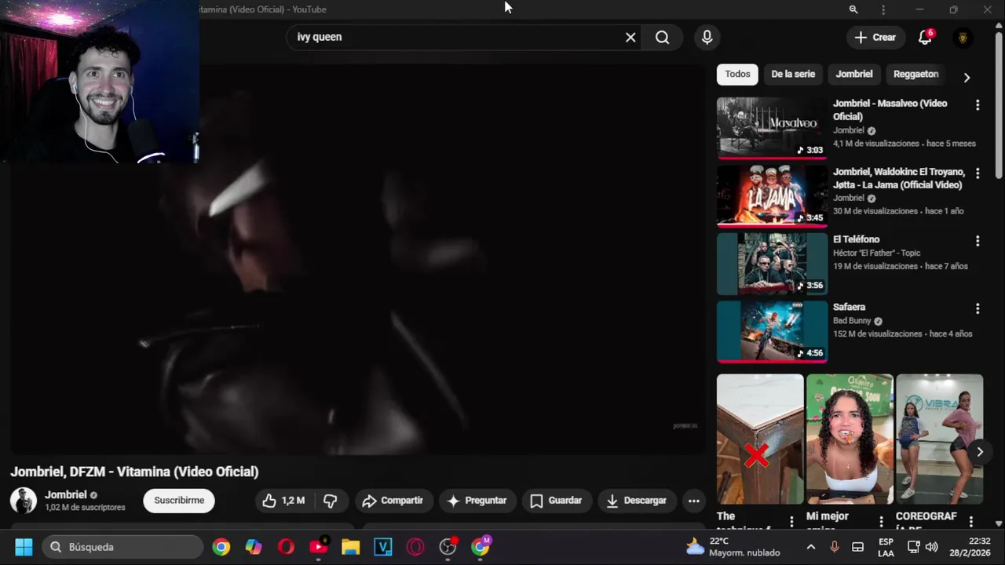1005x565 pixels.
Task: Show hidden system tray icons
Action: pos(811,547)
